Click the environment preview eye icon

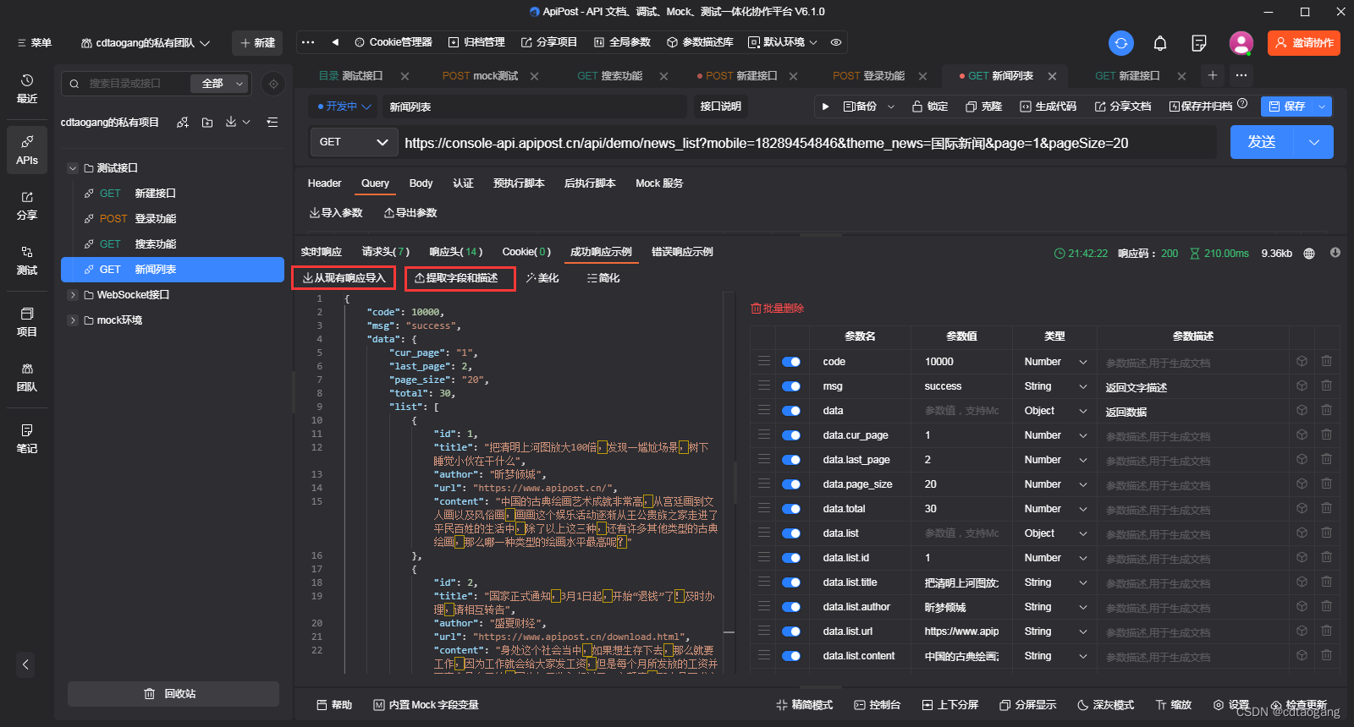836,42
